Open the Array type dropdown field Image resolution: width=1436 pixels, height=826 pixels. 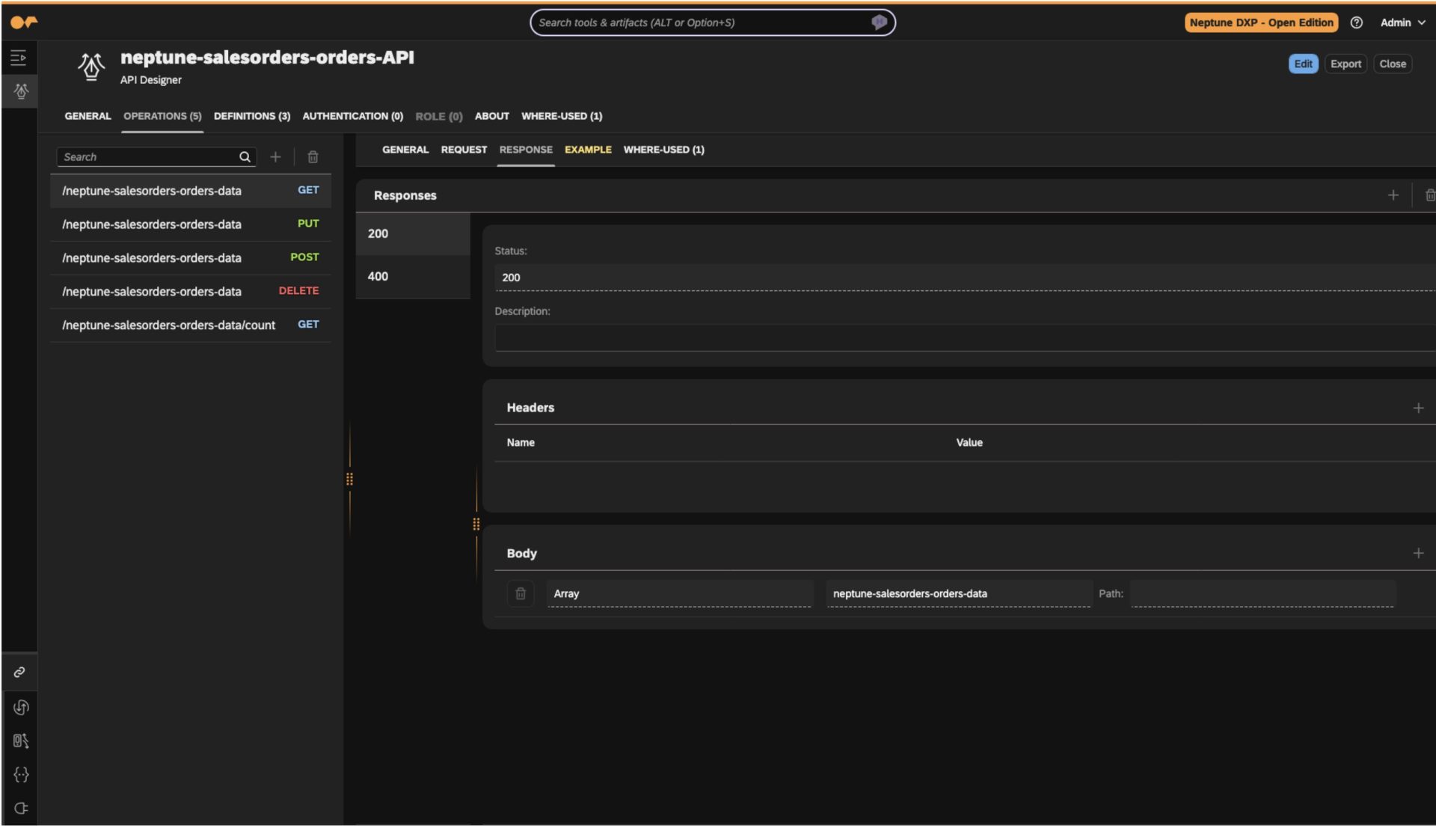(679, 594)
